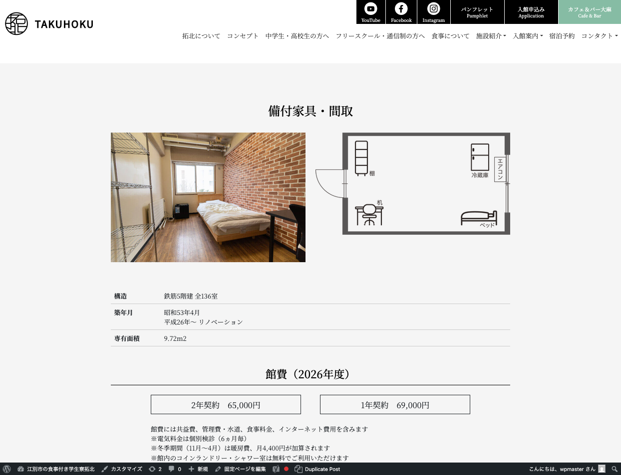The image size is (621, 475).
Task: Open the Instagram icon link
Action: 433,12
